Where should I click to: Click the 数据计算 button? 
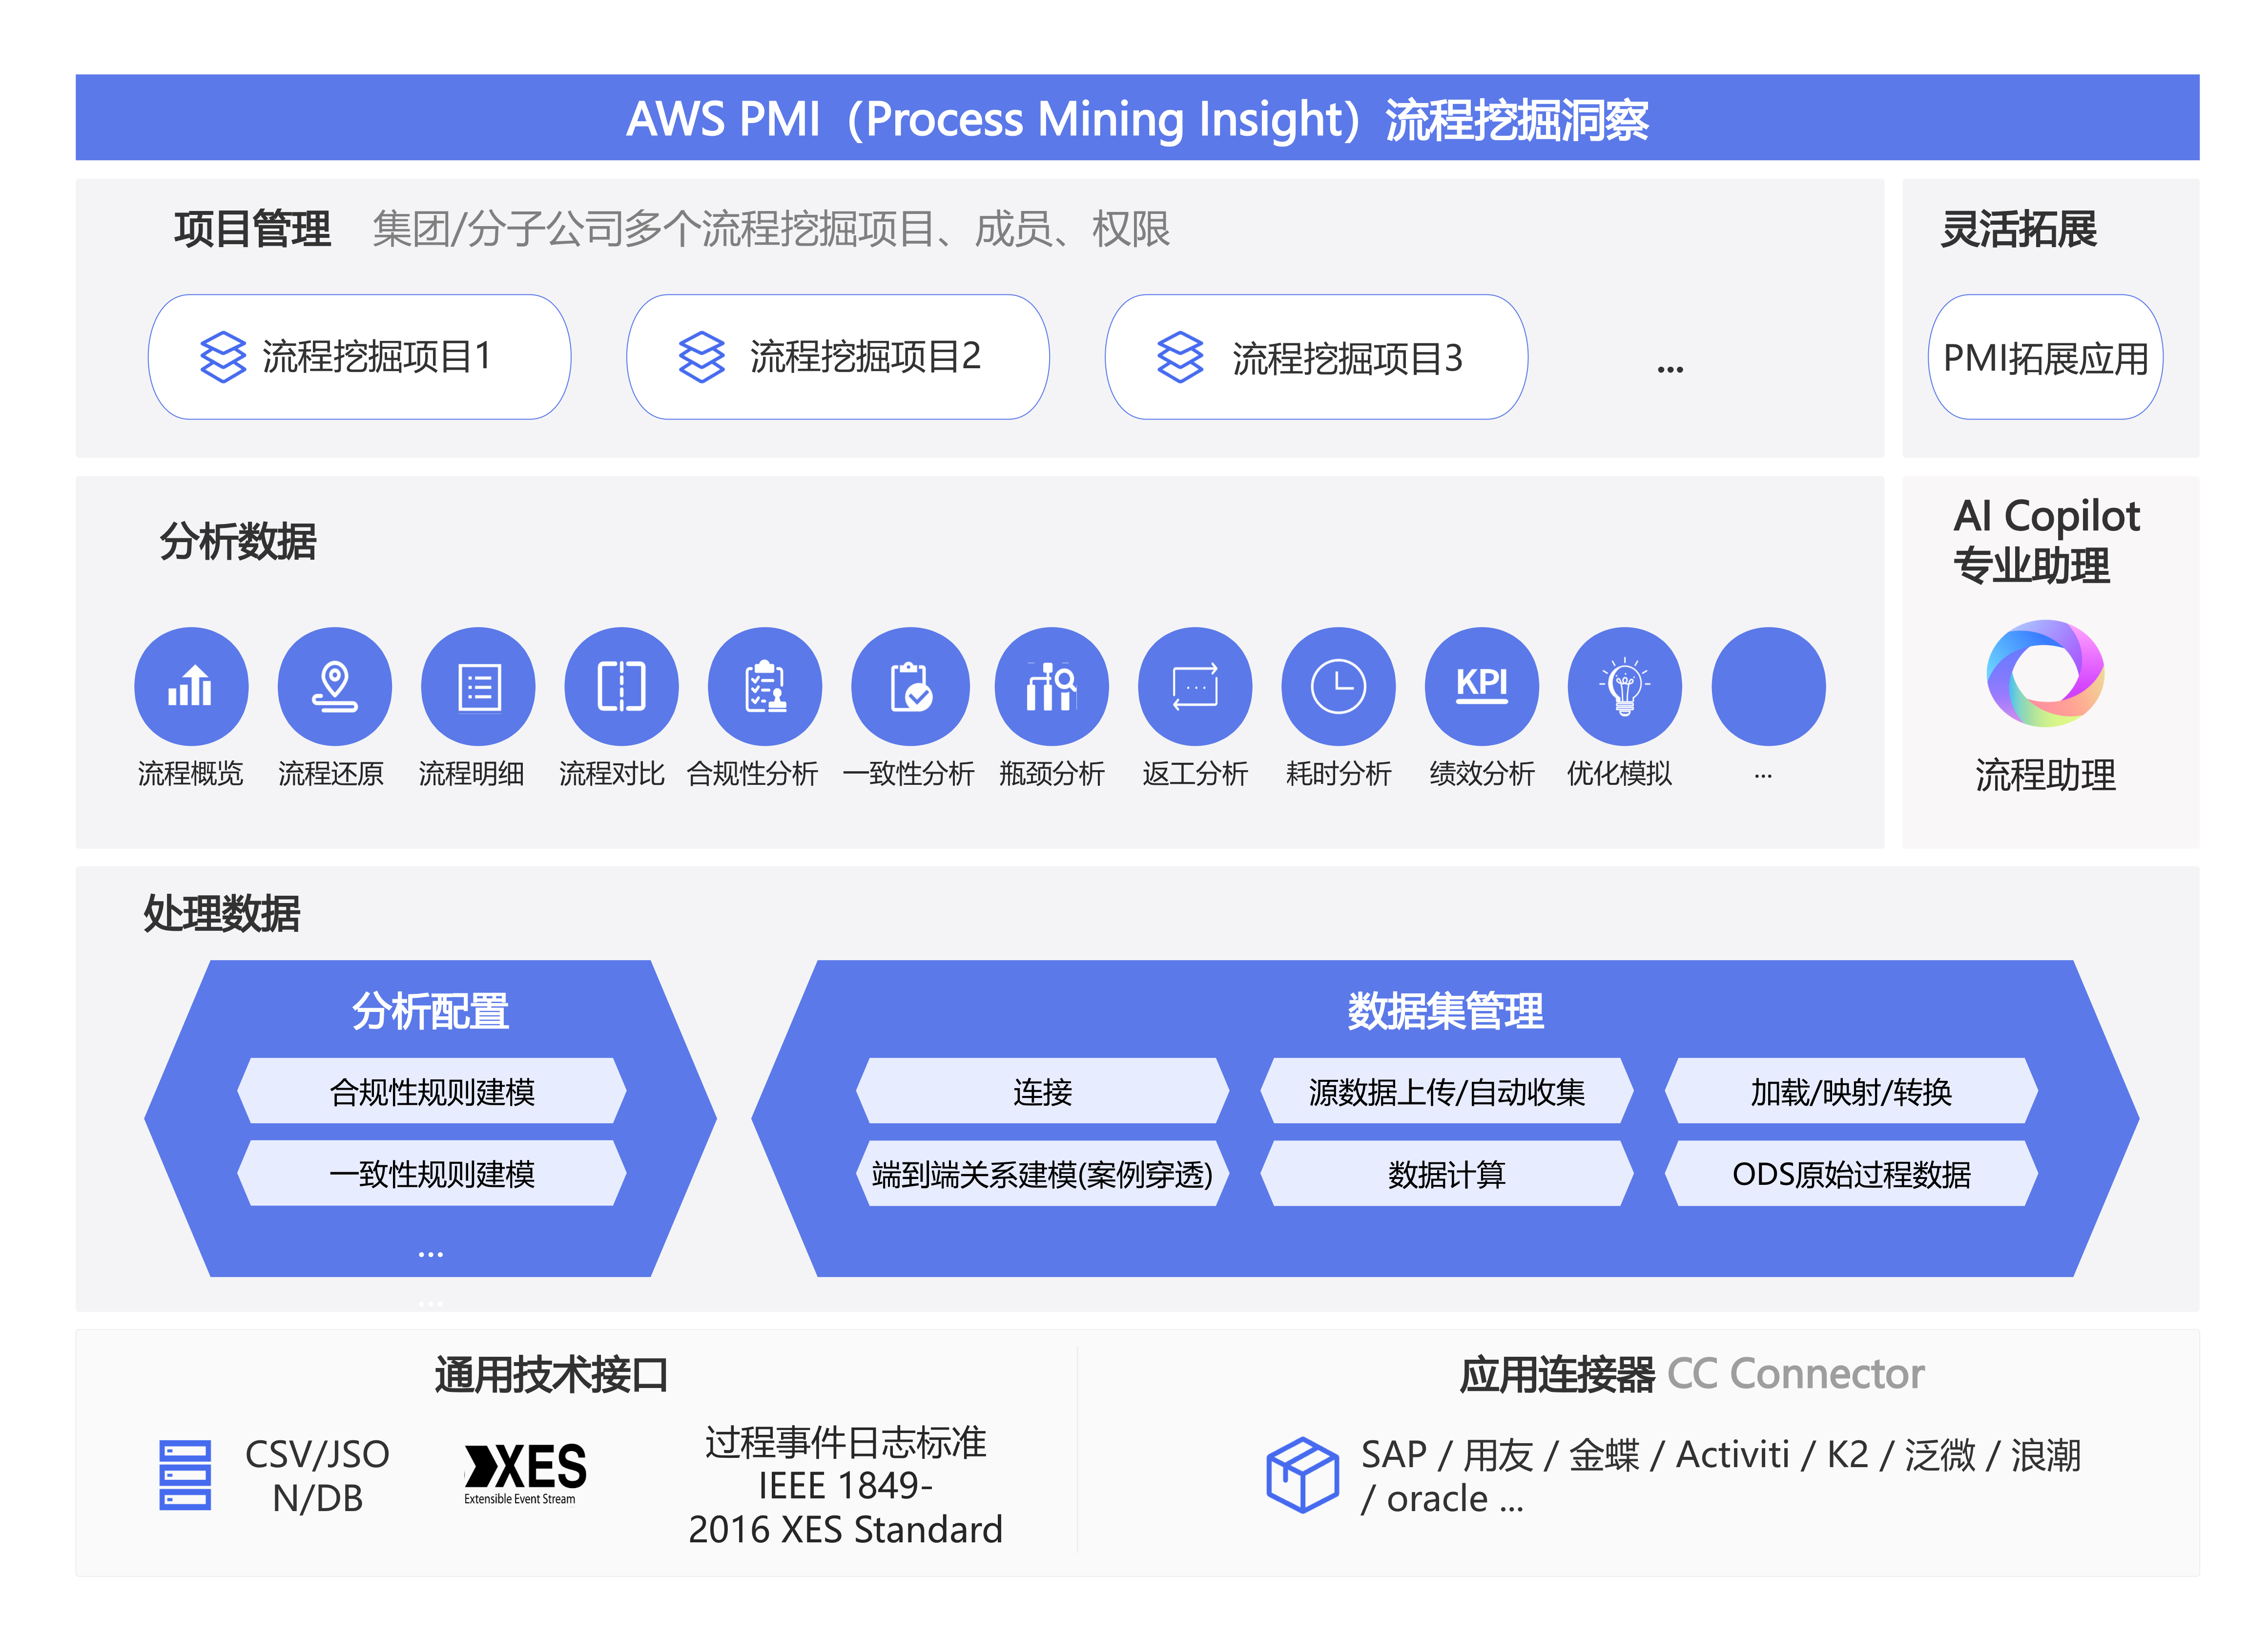coord(1446,1174)
